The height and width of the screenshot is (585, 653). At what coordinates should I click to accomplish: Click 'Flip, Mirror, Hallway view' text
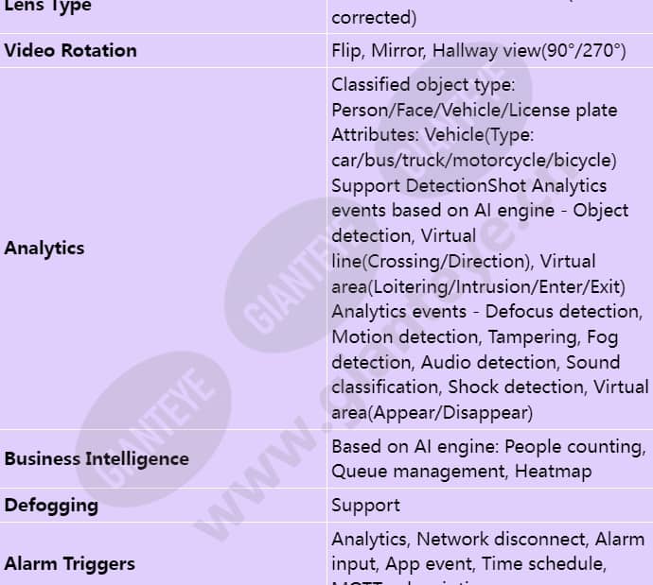(435, 51)
